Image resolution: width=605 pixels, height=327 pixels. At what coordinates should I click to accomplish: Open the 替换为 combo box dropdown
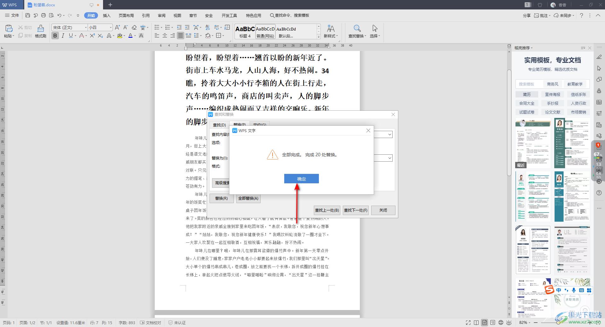pos(390,158)
